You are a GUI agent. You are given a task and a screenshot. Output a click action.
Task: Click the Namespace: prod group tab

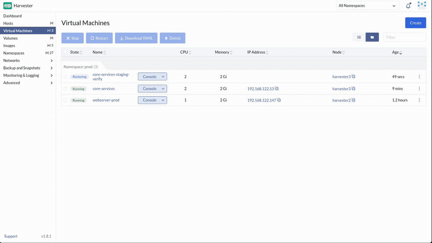point(81,66)
